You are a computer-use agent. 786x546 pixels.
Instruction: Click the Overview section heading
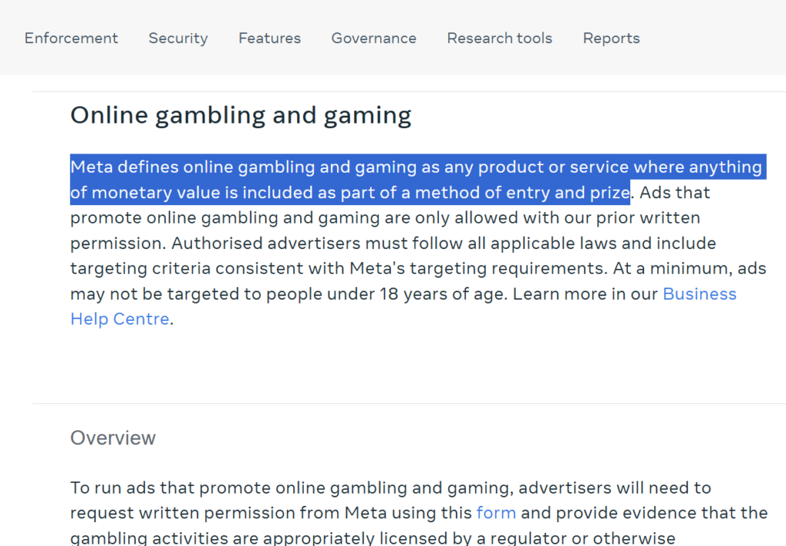click(x=113, y=438)
